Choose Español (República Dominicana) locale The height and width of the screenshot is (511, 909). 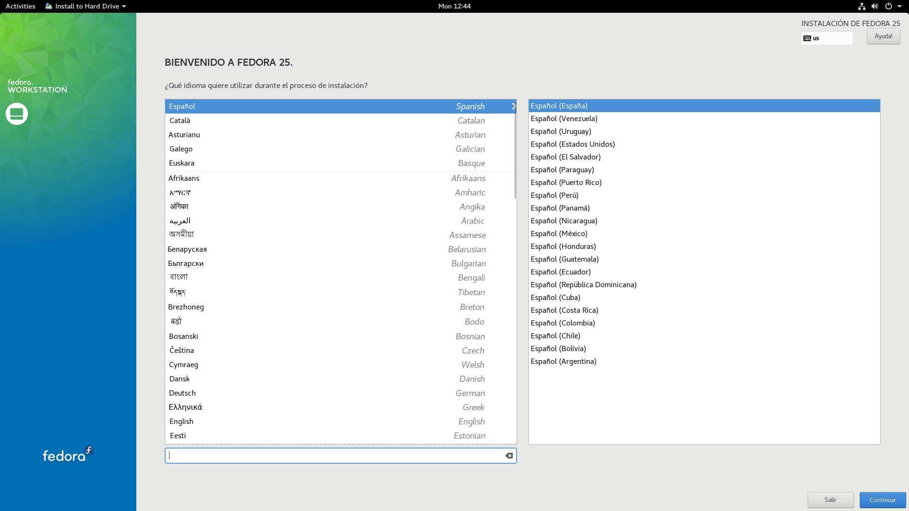point(704,285)
